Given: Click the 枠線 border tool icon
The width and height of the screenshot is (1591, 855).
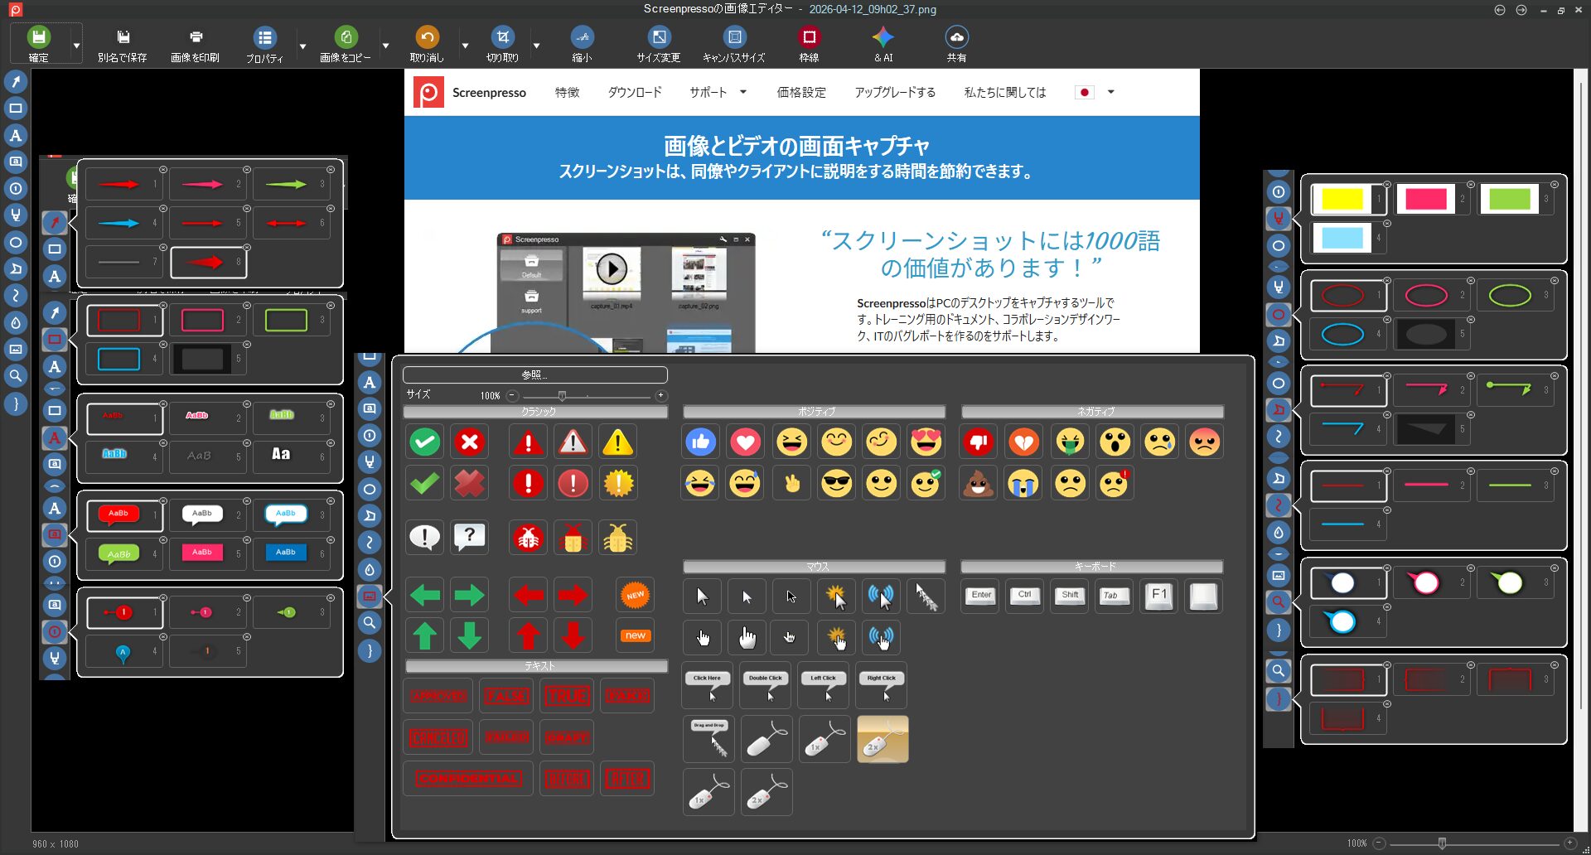Looking at the screenshot, I should point(809,37).
